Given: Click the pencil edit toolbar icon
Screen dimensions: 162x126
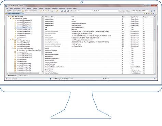Looking at the screenshot, I should pyautogui.click(x=57, y=11).
